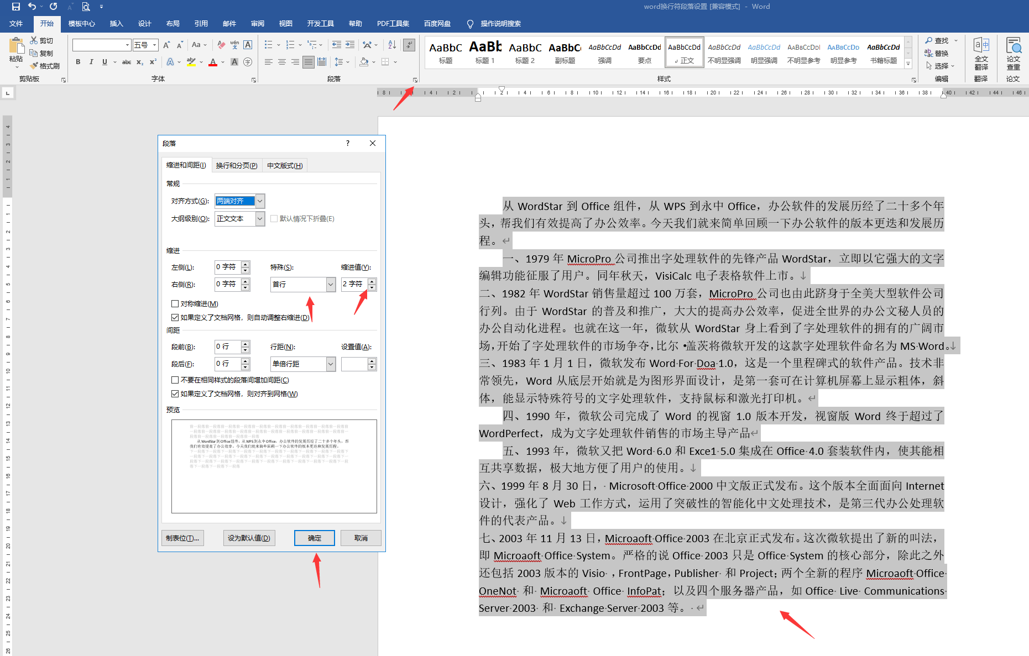Screen dimensions: 1029x656
Task: Expand the styles gallery more arrow
Action: pos(908,64)
